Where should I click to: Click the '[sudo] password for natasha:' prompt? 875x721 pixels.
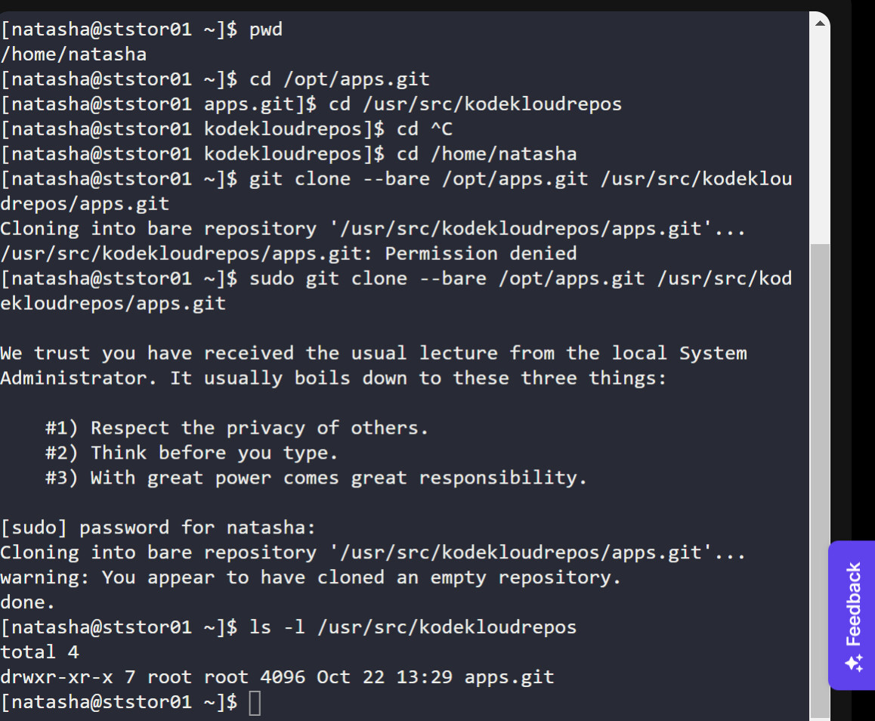(158, 528)
